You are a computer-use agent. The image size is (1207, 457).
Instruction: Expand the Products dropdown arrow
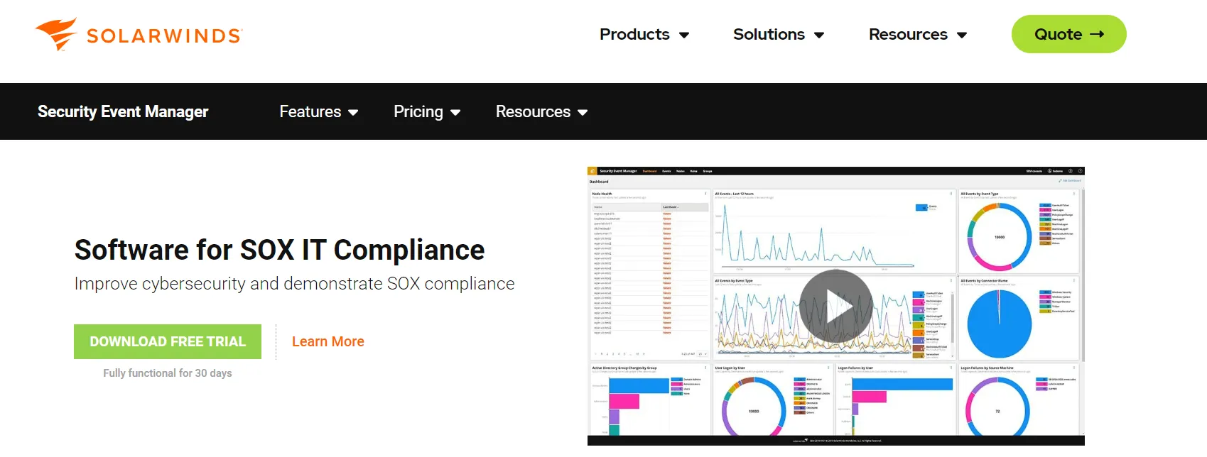684,35
